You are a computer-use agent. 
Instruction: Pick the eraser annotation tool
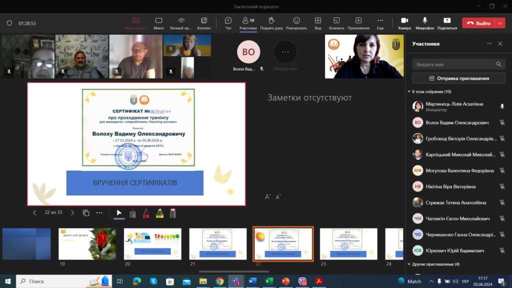click(x=173, y=213)
